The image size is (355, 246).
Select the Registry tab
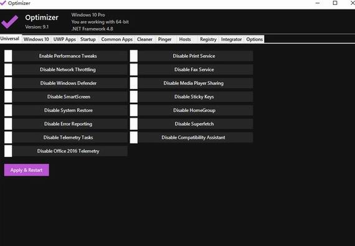coord(208,39)
